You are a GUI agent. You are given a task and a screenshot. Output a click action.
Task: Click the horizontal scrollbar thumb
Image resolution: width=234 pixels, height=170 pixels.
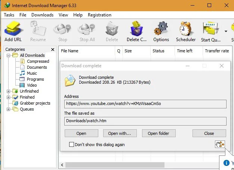click(115, 165)
